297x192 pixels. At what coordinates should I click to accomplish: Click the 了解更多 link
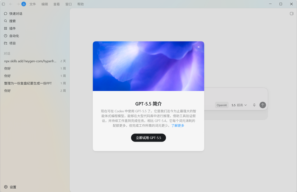click(178, 125)
